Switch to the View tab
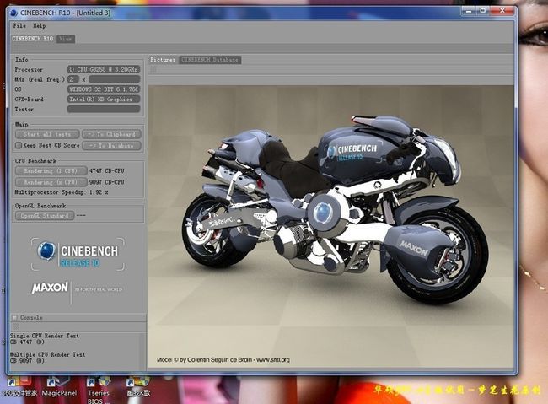 pos(66,39)
